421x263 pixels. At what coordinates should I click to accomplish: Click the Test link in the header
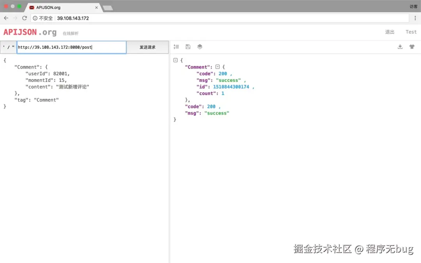pyautogui.click(x=411, y=32)
